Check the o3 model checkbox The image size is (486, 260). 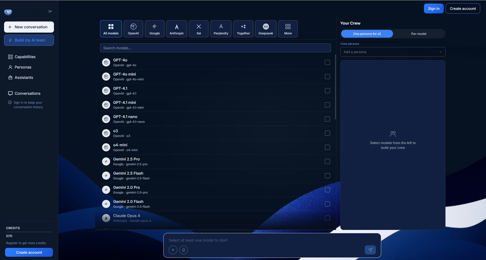tap(327, 133)
